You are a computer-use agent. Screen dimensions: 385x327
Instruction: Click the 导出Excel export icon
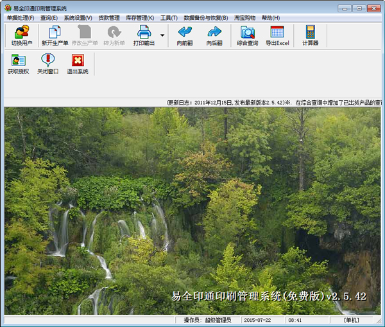pyautogui.click(x=277, y=35)
